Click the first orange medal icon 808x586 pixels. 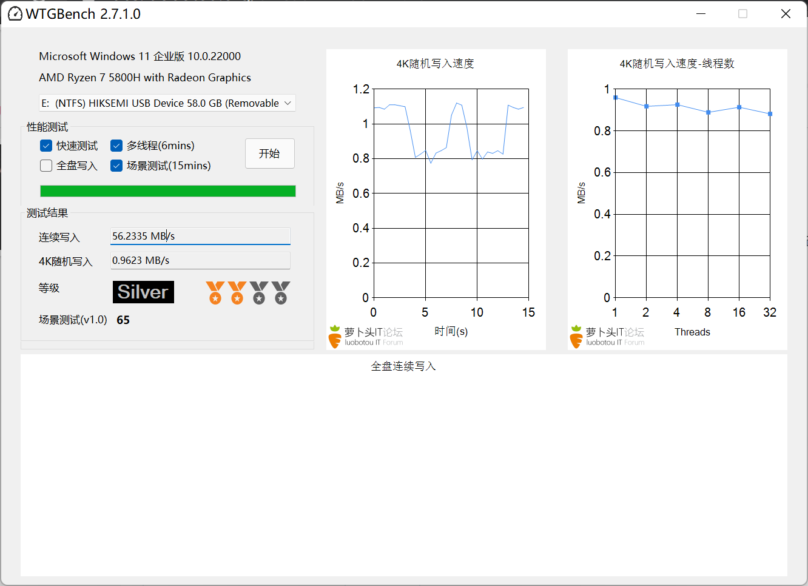pos(215,292)
